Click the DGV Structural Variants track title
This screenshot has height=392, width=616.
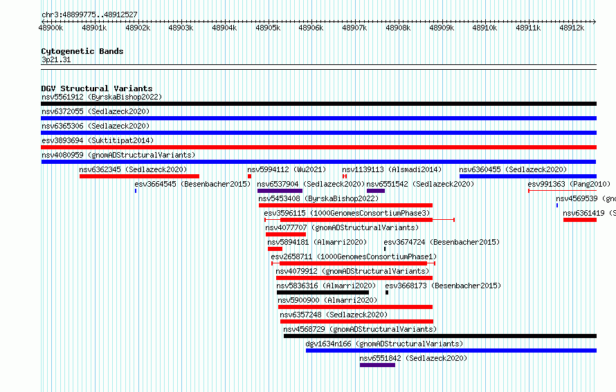coord(97,88)
